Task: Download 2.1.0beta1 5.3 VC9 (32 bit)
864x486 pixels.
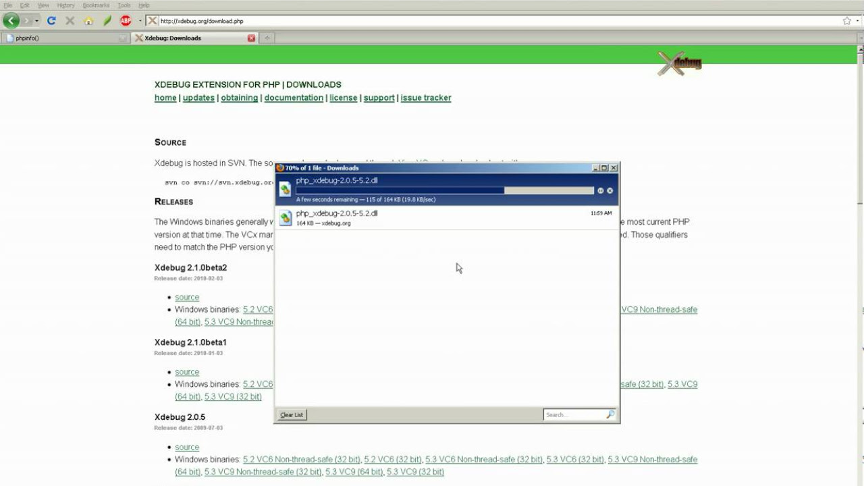Action: pyautogui.click(x=233, y=397)
